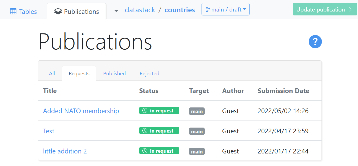The image size is (358, 166).
Task: Click main target badge in little addition 2 row
Action: pyautogui.click(x=197, y=152)
